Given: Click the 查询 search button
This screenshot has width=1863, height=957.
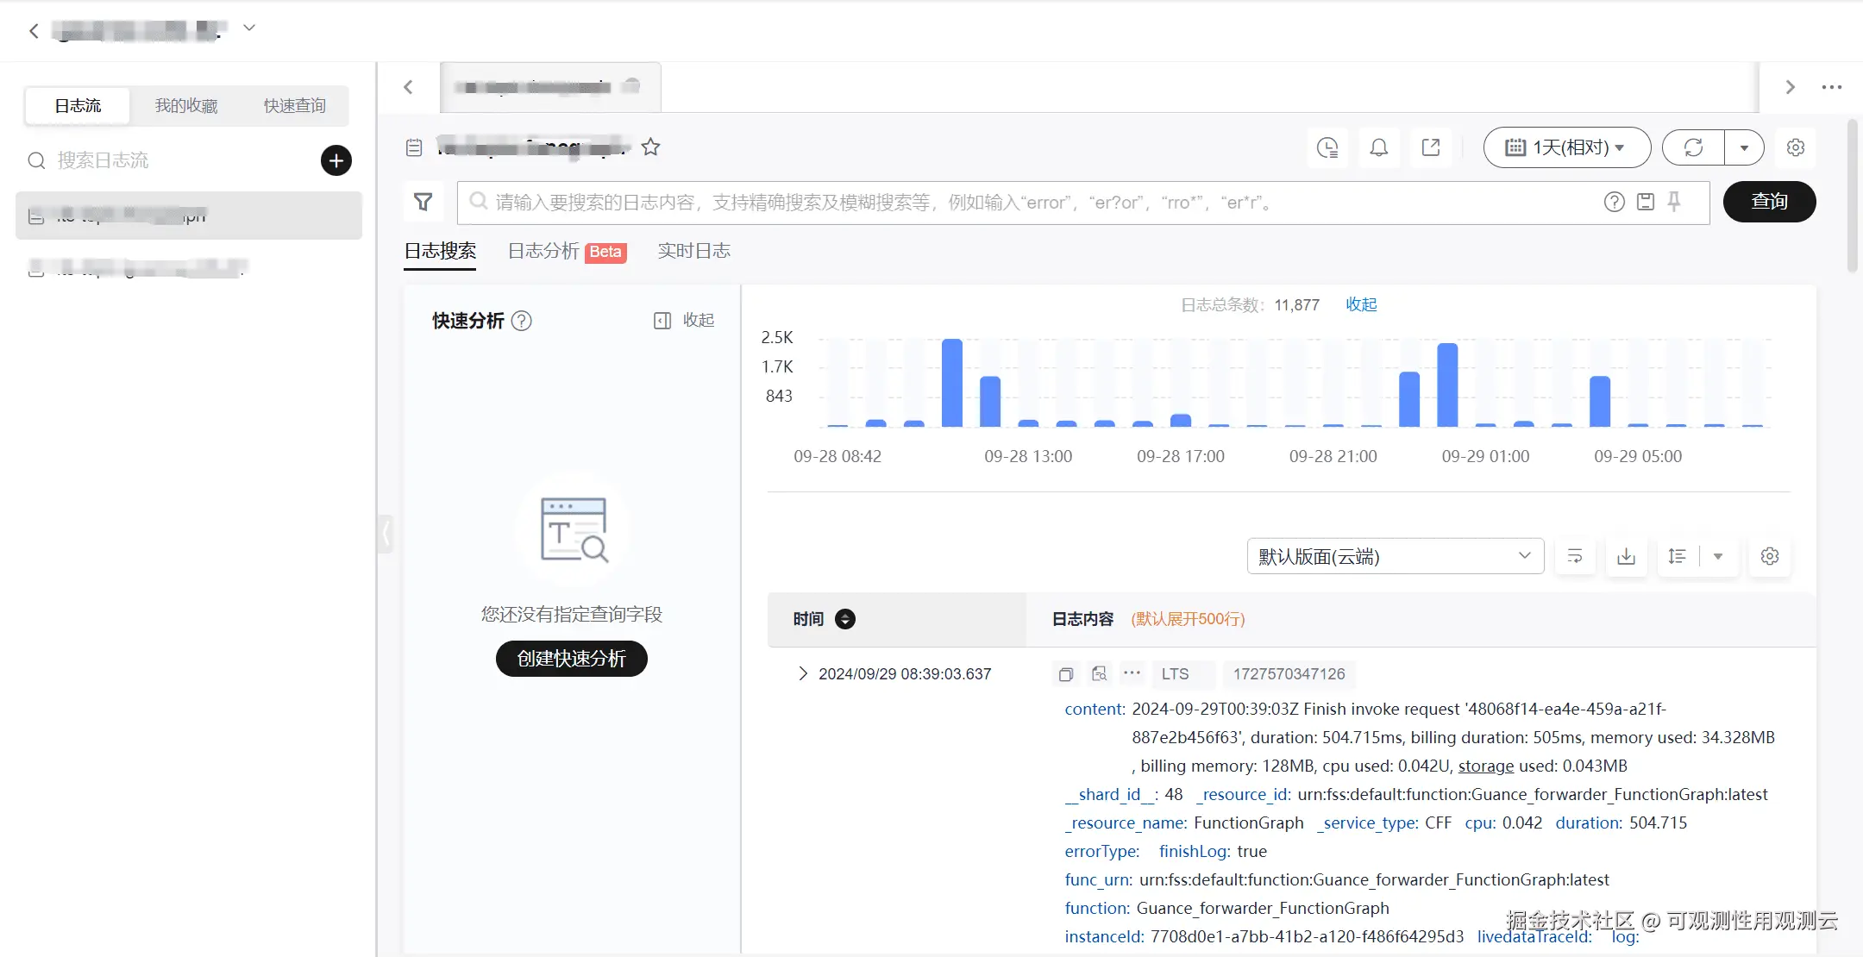Looking at the screenshot, I should [1769, 202].
